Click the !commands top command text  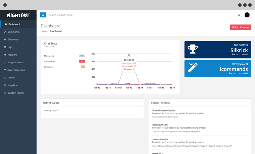[234, 69]
